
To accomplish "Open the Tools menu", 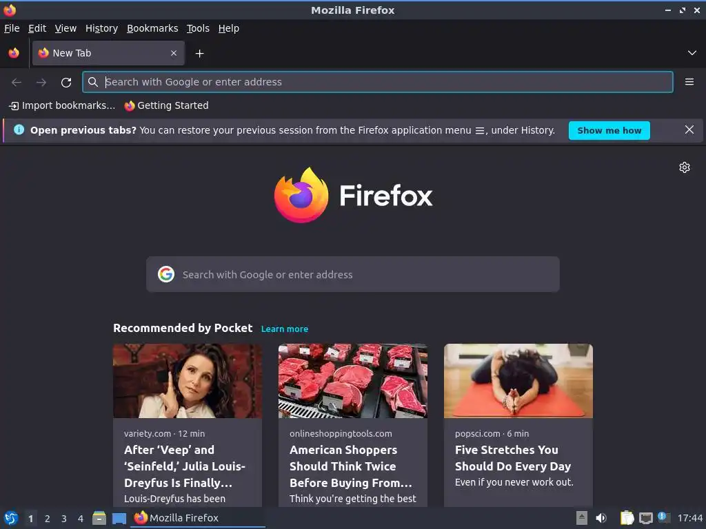I will [x=198, y=28].
